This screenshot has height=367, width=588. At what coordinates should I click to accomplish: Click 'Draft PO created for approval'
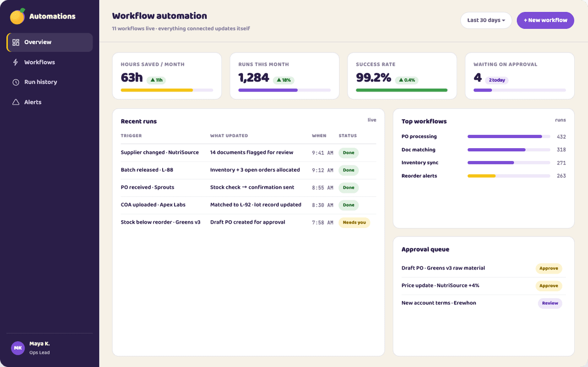[247, 222]
